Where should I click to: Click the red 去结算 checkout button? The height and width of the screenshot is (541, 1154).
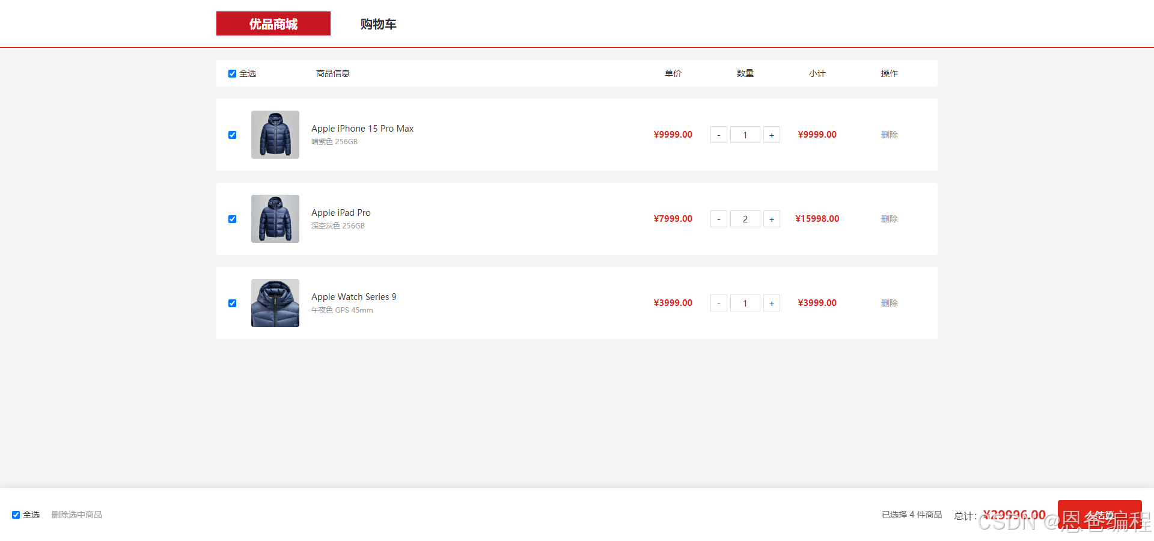[1100, 515]
